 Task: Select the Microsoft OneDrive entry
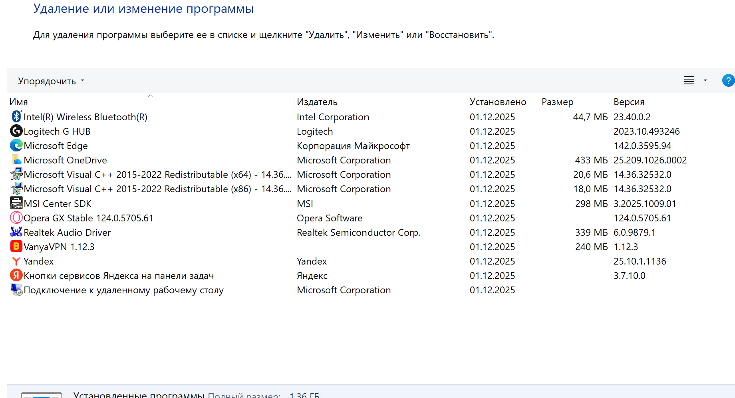pos(65,160)
